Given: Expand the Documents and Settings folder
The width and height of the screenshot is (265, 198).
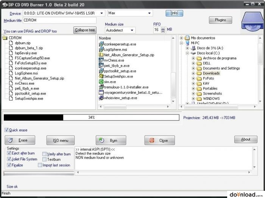Looking at the screenshot, I should click(193, 68).
